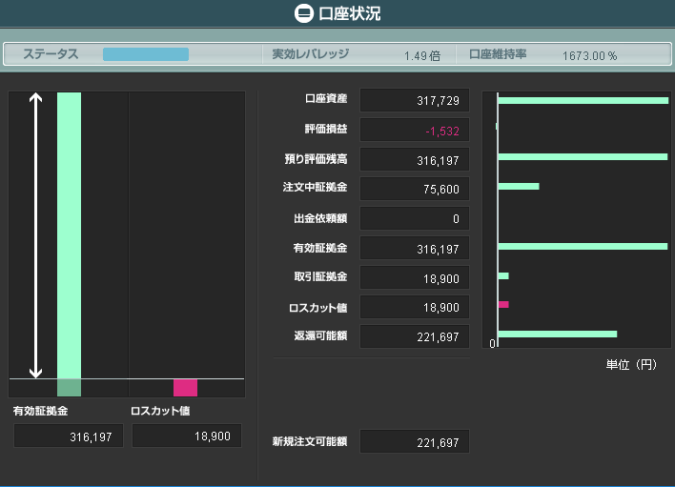The height and width of the screenshot is (487, 675).
Task: Click the 返還可能額 value field
Action: [x=415, y=336]
